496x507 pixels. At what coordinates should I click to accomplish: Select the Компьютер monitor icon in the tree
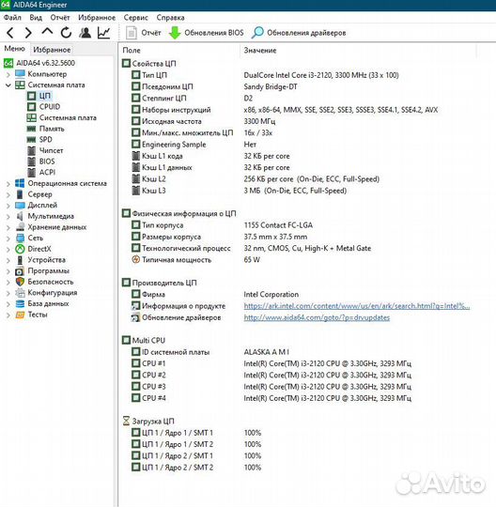tap(20, 74)
